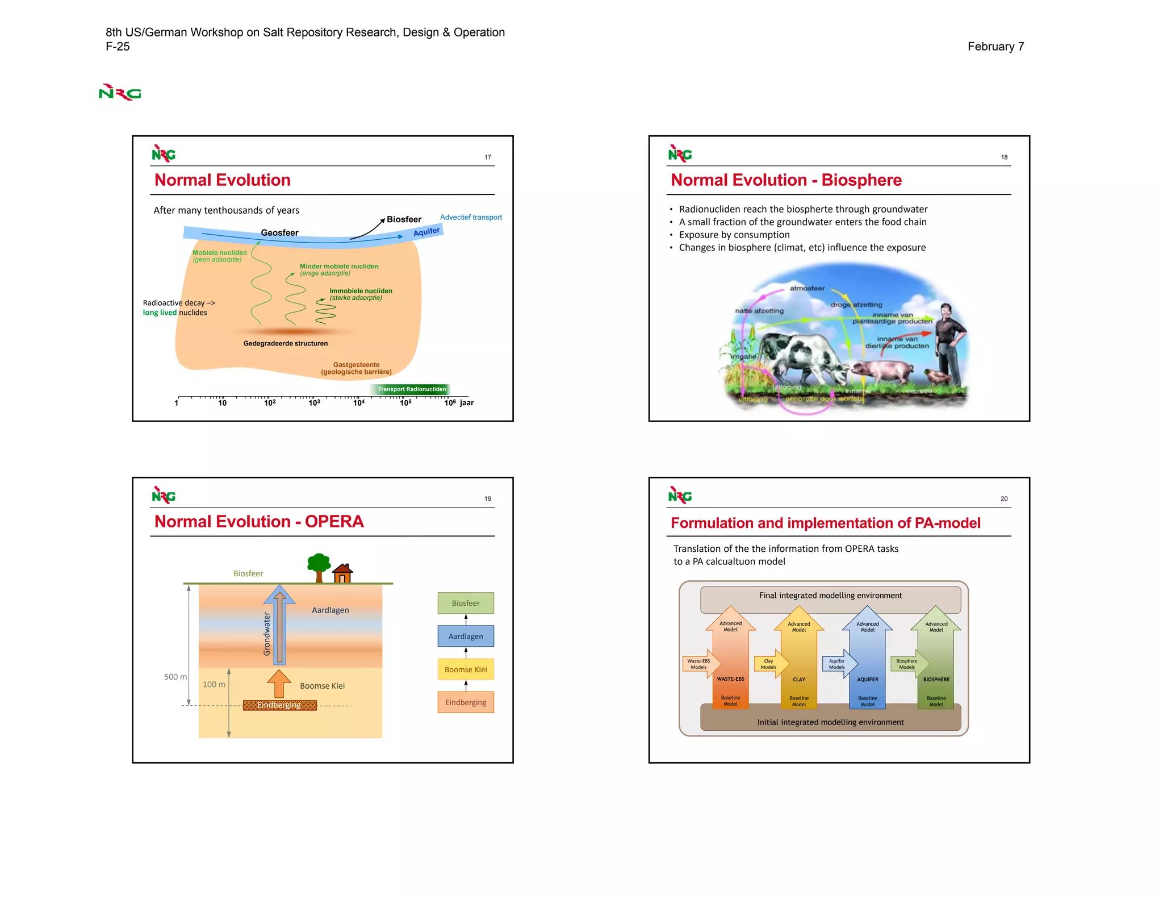Viewport: 1163px width, 899px height.
Task: Click the Final integrated modelling environment bar
Action: 830,596
